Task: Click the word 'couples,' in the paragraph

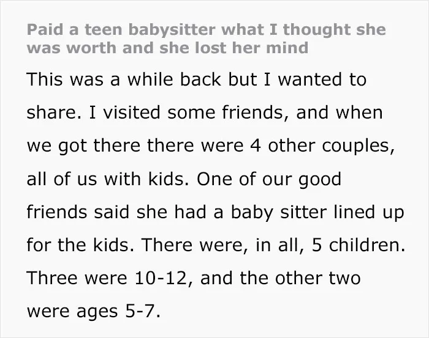Action: coord(358,147)
